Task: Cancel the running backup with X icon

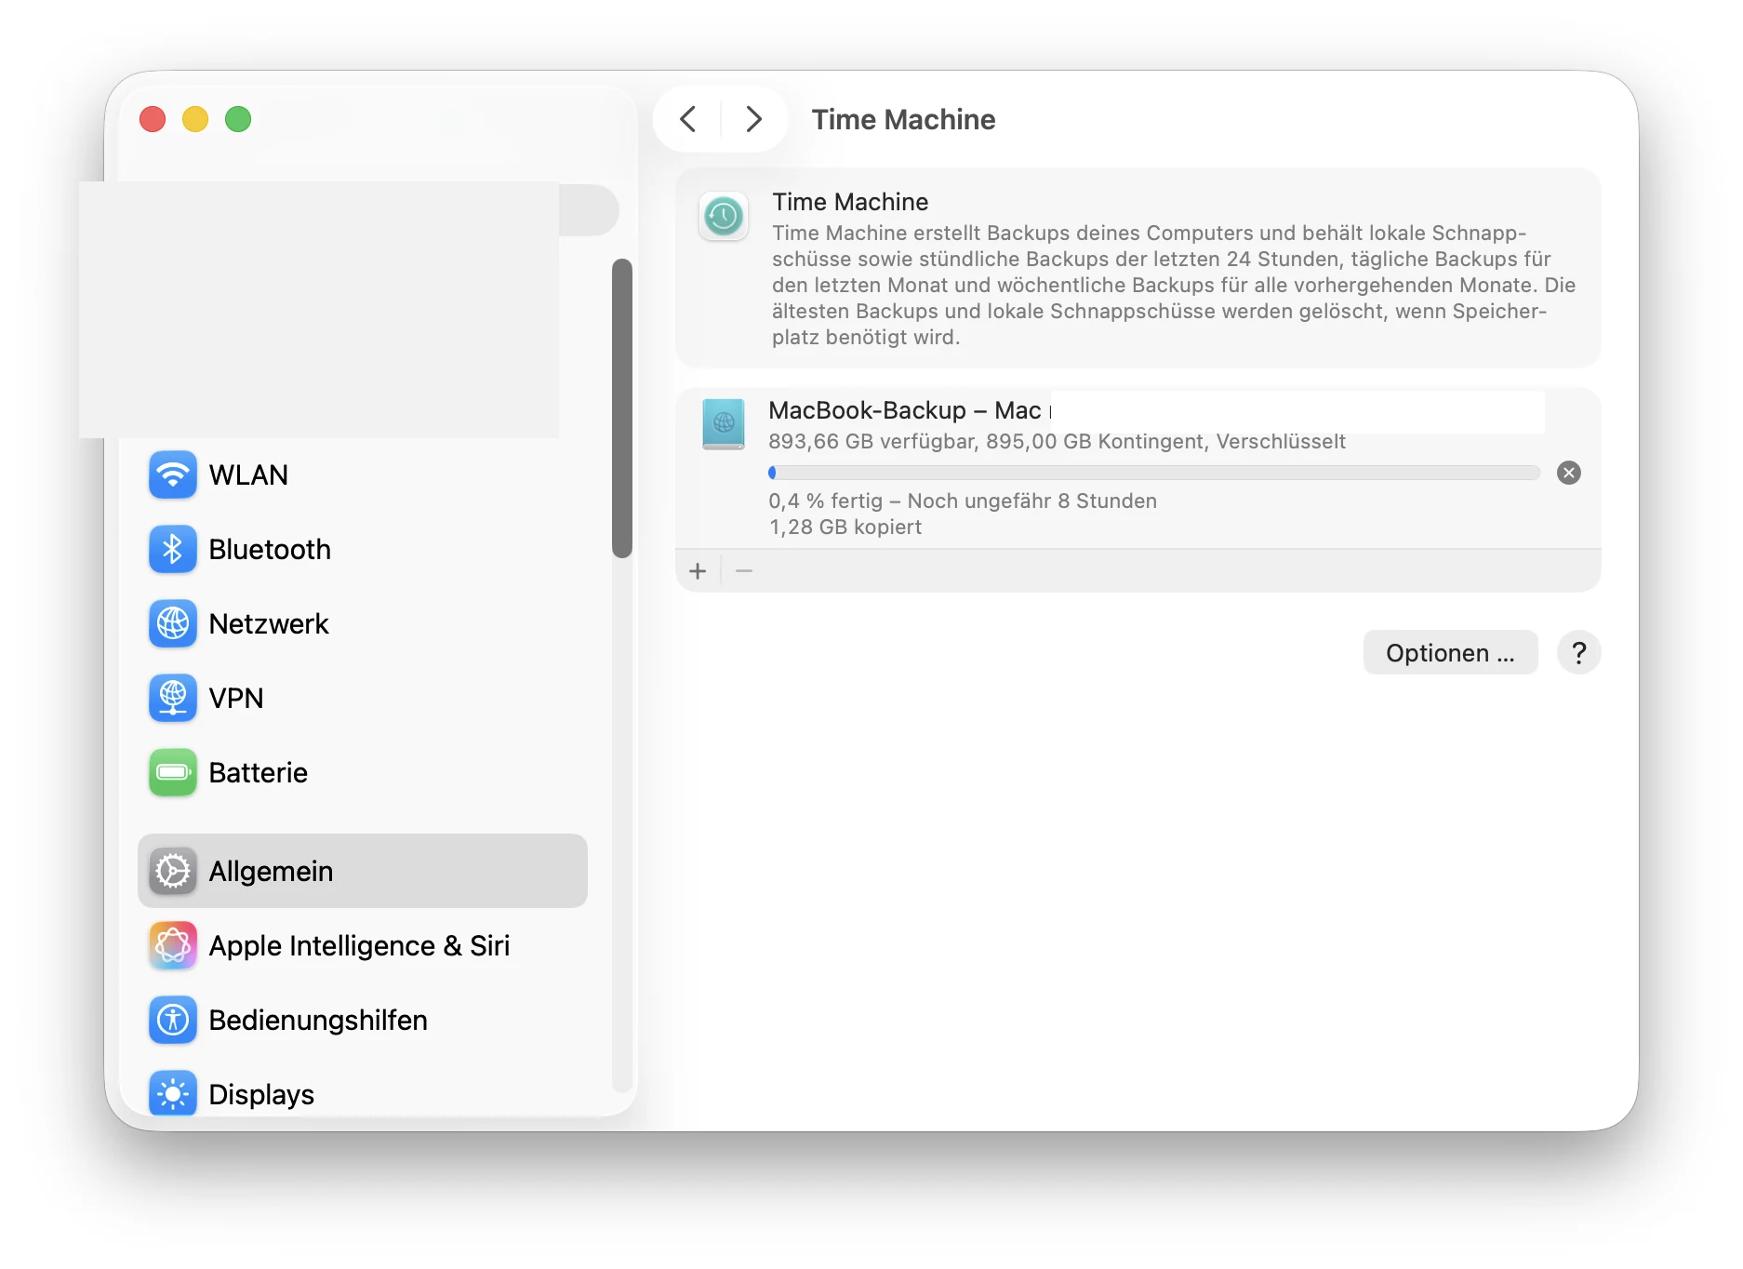Action: (1569, 473)
